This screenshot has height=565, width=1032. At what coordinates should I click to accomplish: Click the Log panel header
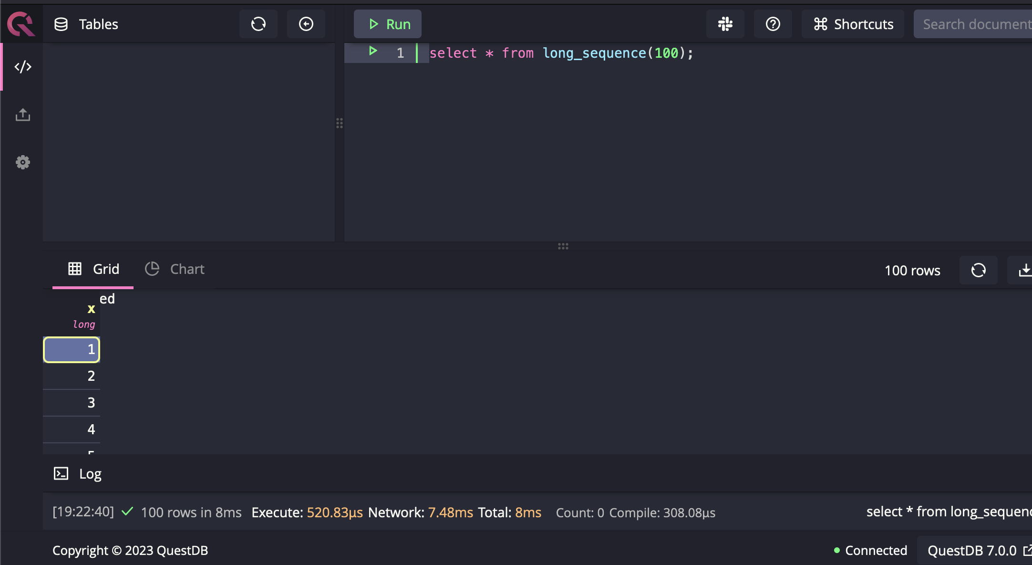click(x=537, y=473)
